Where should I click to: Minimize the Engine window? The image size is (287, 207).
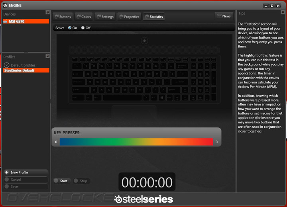(266, 6)
